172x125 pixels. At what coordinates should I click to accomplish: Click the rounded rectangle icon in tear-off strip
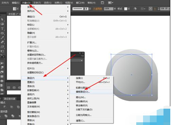[x=14, y=88]
